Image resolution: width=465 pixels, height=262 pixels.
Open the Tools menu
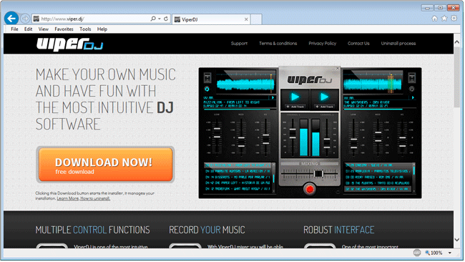(85, 29)
